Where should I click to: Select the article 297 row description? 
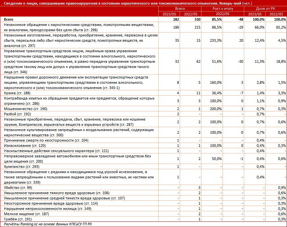81,40
